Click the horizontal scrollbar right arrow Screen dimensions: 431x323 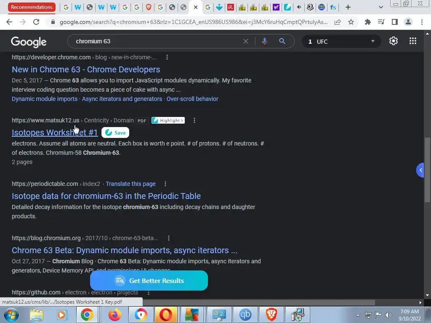pos(420,302)
